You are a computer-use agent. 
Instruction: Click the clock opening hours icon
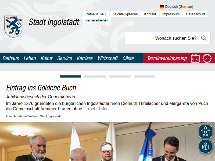(x=207, y=58)
